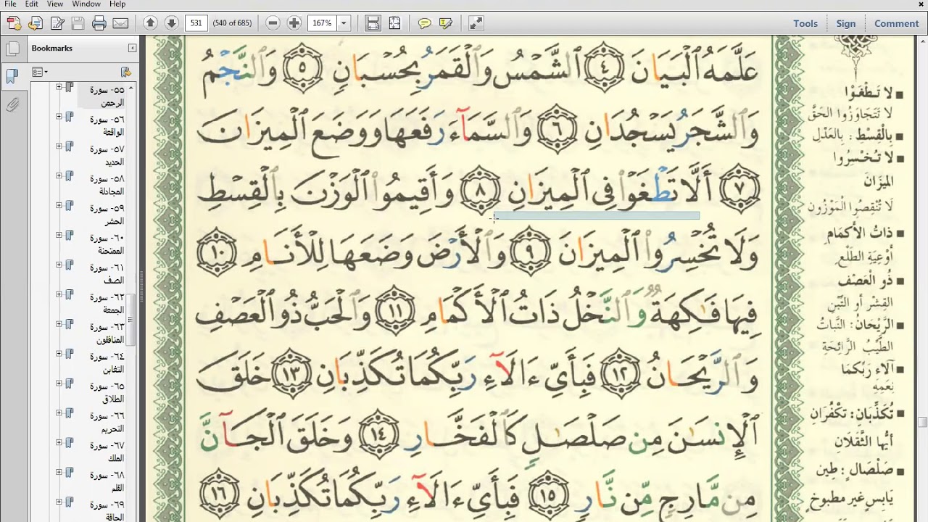928x522 pixels.
Task: Click bookmark icon of ٥٥- سورة الرحمن
Action: pos(70,88)
